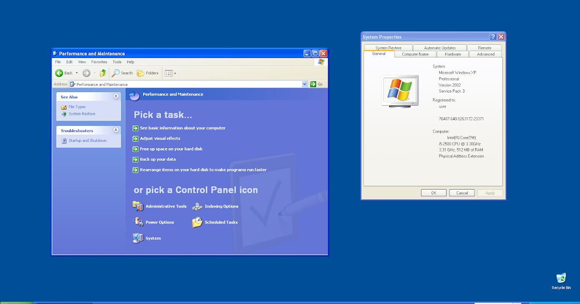580x304 pixels.
Task: Click green arrow beside Back up your data
Action: [135, 159]
